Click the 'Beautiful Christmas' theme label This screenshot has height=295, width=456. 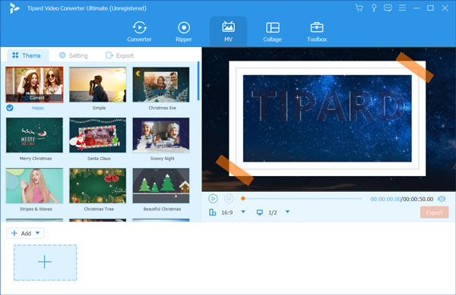click(163, 209)
